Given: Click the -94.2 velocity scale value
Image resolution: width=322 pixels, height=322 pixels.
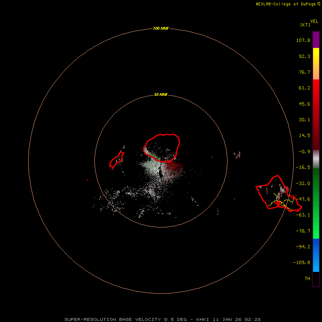Looking at the screenshot, I should click(x=303, y=247).
